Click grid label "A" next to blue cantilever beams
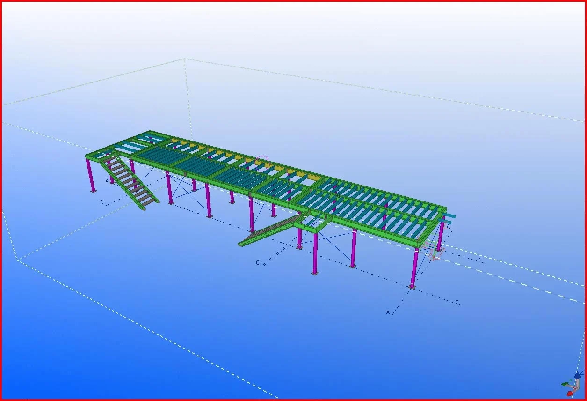The width and height of the screenshot is (587, 401). pyautogui.click(x=448, y=227)
